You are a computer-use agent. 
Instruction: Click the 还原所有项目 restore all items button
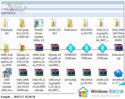pyautogui.click(x=8, y=13)
